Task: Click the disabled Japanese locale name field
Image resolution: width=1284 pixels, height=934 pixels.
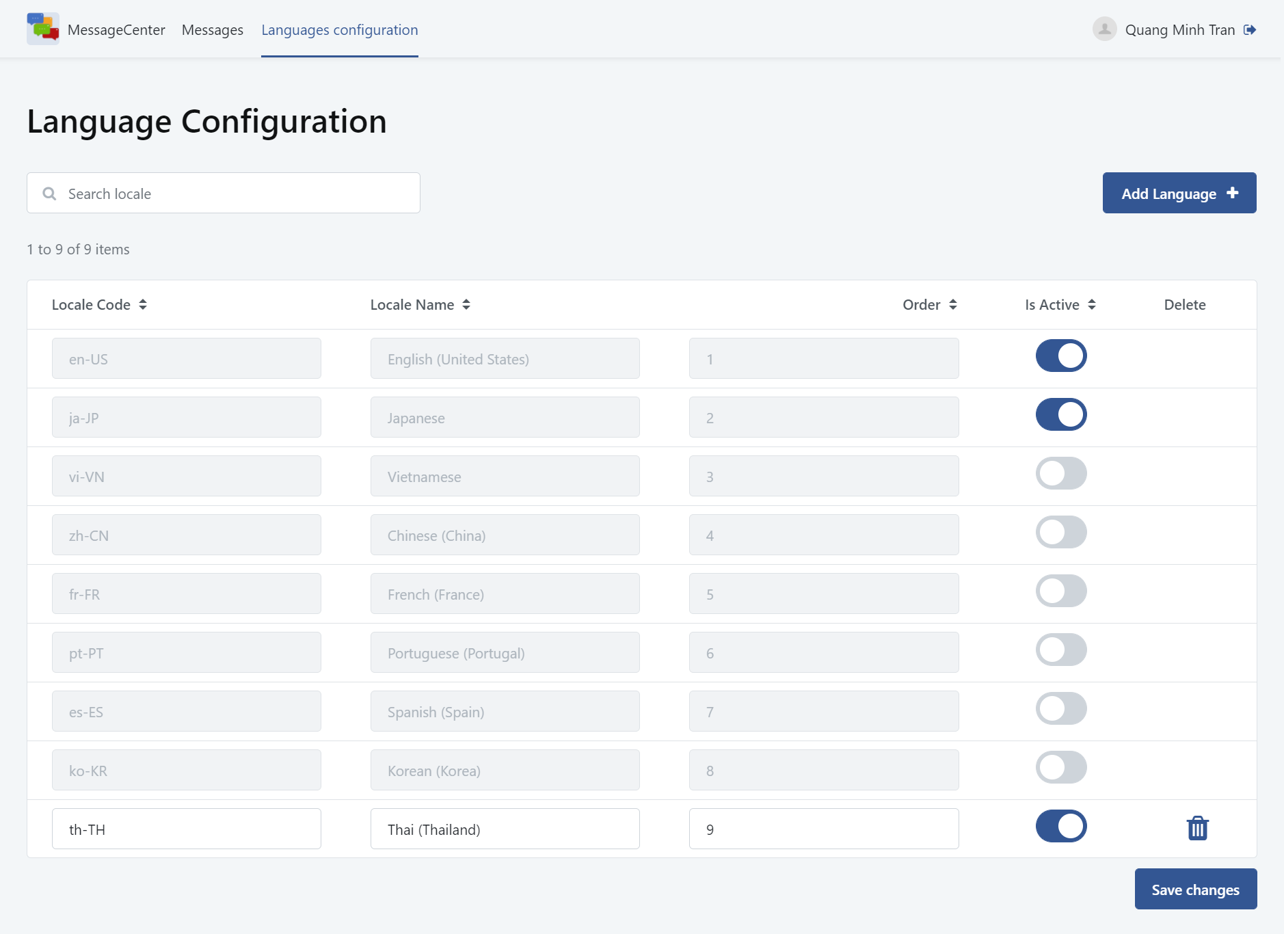Action: [x=505, y=417]
